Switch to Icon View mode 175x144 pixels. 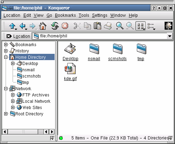(x=140, y=26)
